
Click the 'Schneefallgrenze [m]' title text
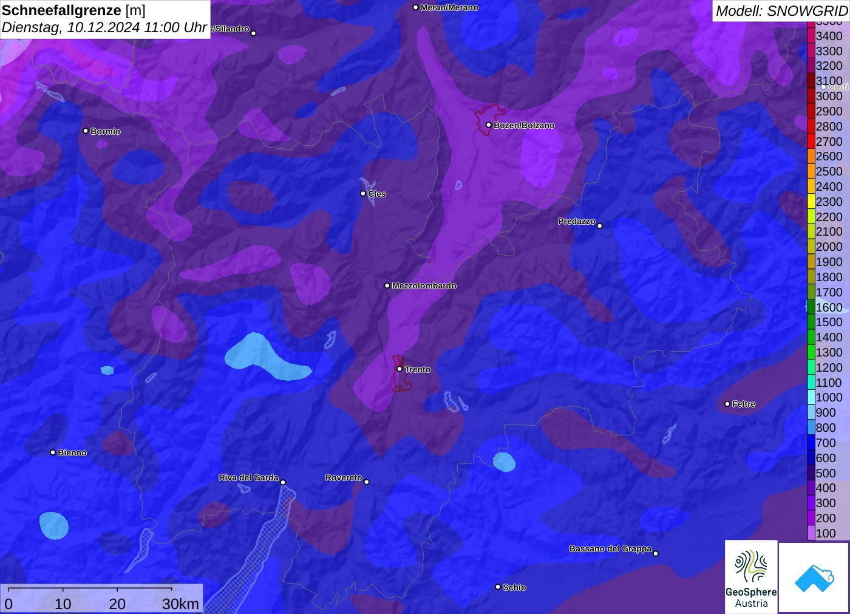(x=73, y=10)
